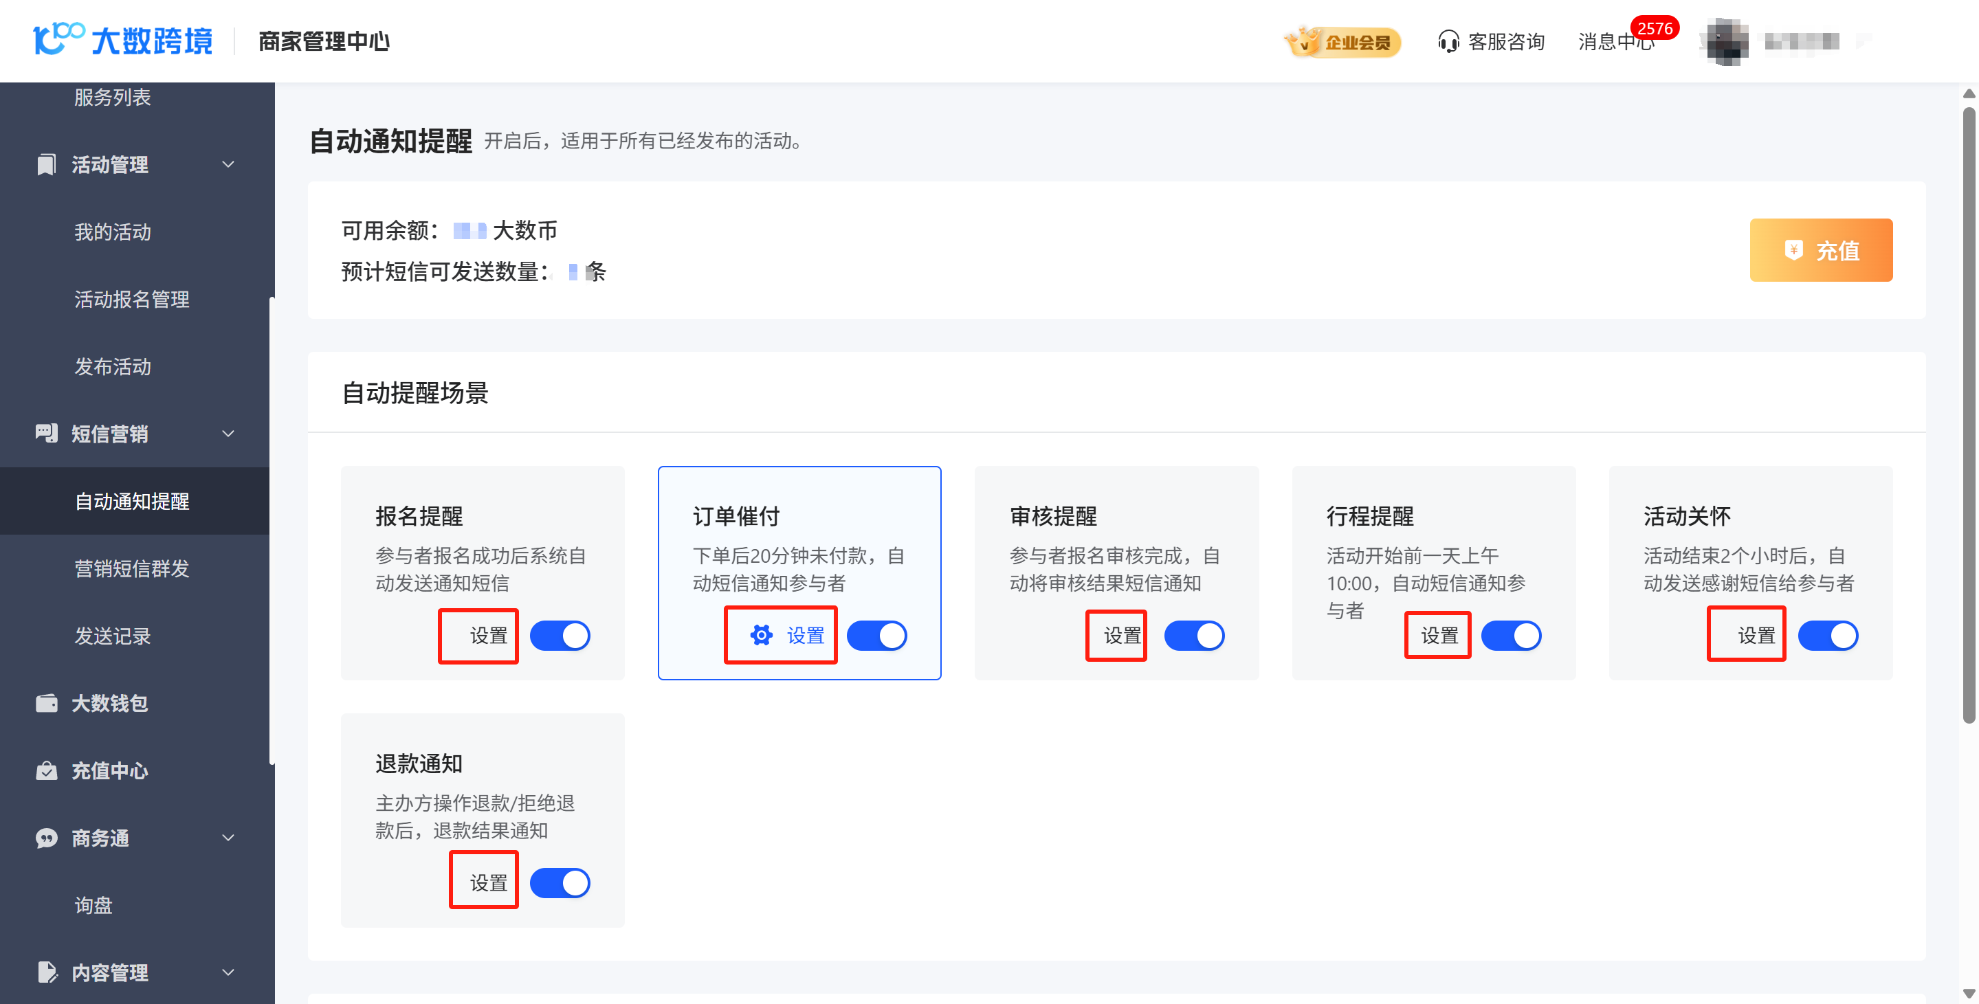Switch off the 退款通知 toggle
Image resolution: width=1979 pixels, height=1004 pixels.
(560, 884)
